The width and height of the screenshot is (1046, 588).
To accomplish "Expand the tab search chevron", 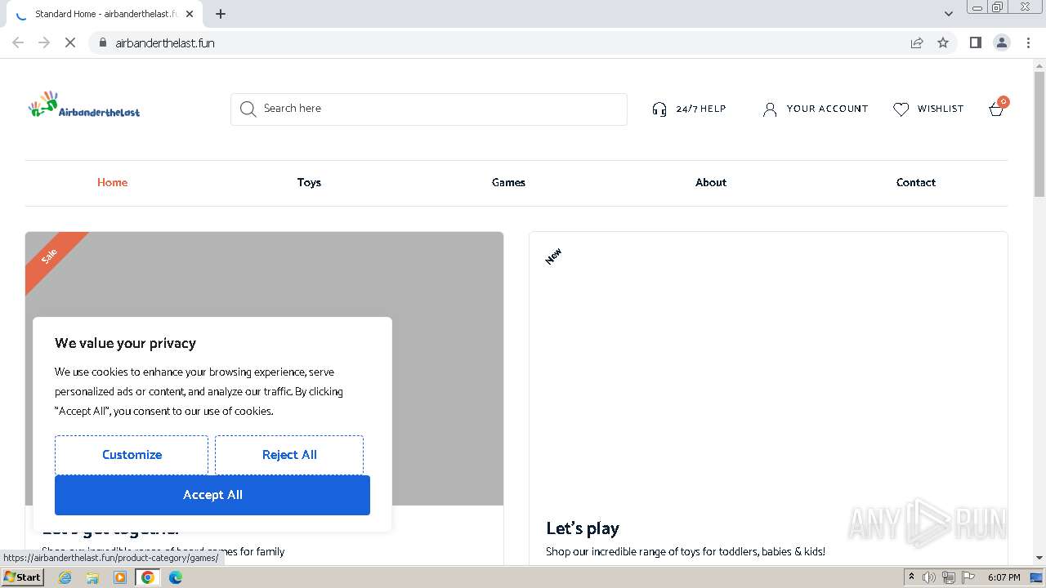I will click(x=948, y=13).
